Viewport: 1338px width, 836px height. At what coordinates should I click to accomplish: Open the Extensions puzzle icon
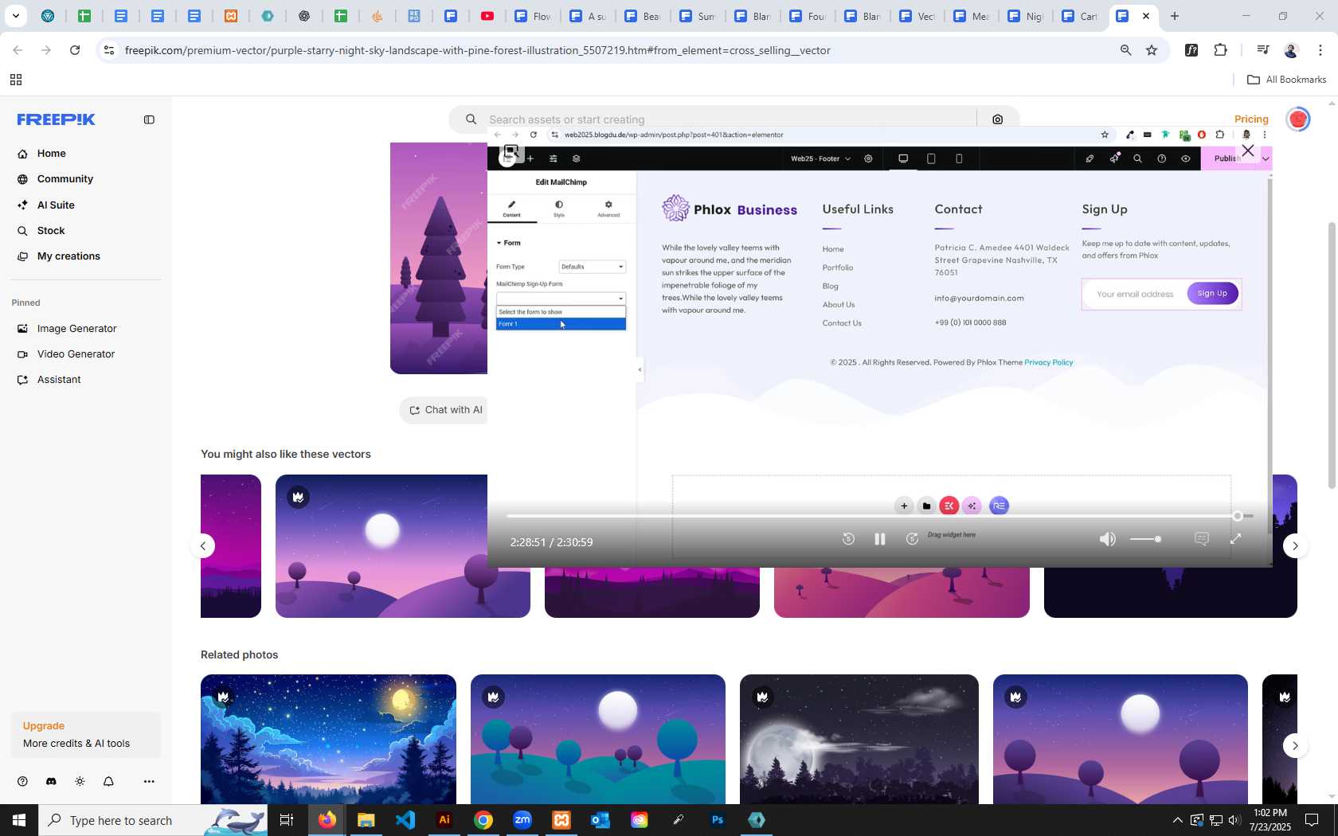click(x=1220, y=50)
